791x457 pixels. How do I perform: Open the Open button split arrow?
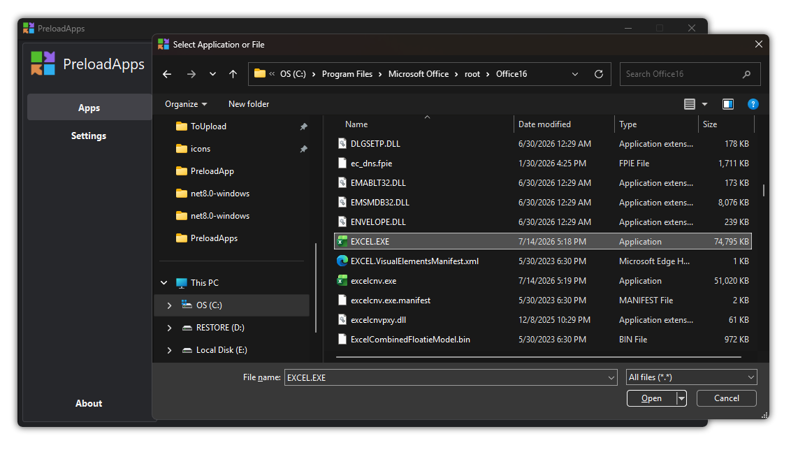point(681,398)
